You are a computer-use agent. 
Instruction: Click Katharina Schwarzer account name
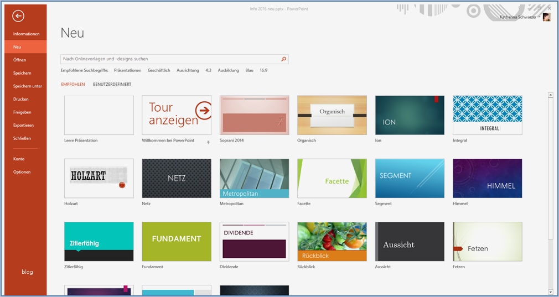click(518, 17)
